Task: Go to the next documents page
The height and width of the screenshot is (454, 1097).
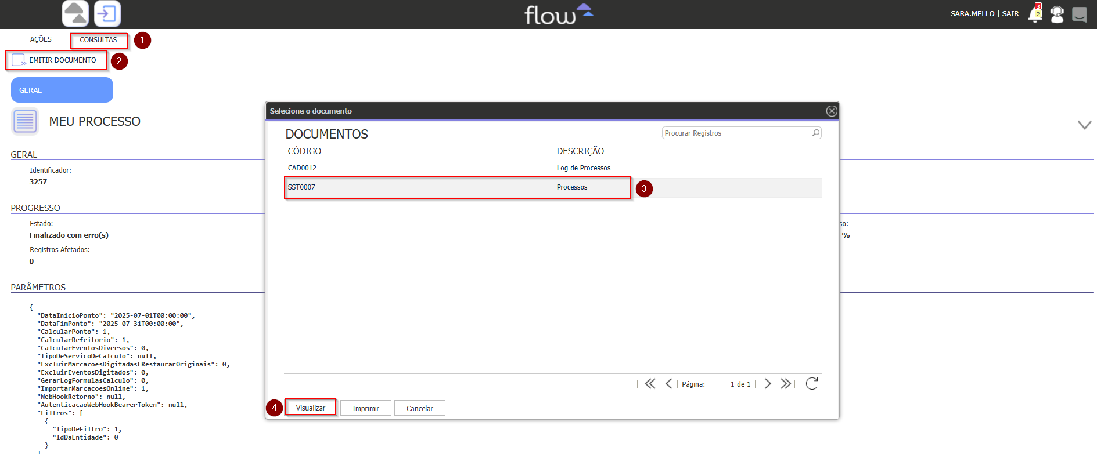Action: (768, 383)
